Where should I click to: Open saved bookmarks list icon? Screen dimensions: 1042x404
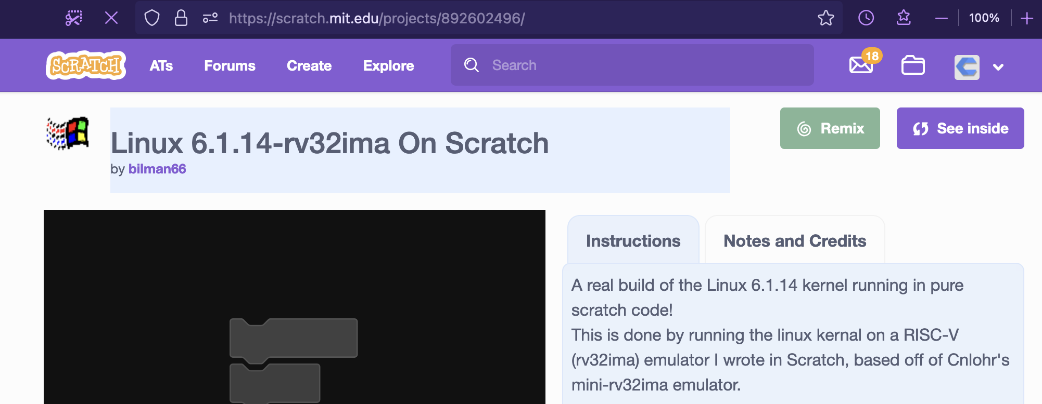(904, 18)
